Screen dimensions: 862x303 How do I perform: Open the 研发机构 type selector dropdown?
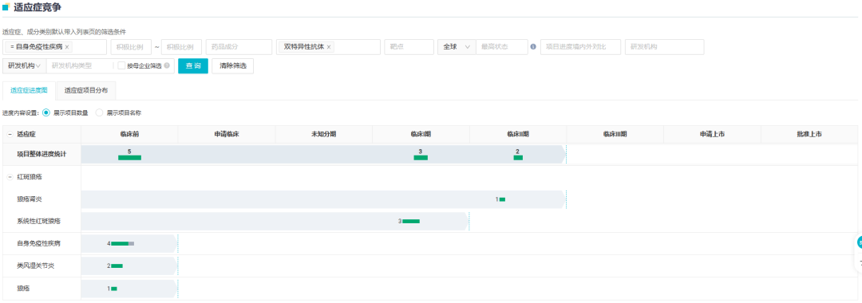tap(24, 66)
